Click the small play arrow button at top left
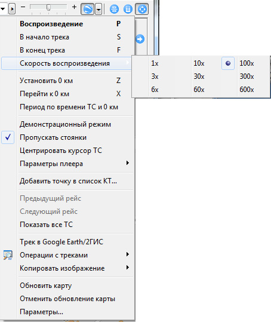This screenshot has height=322, width=271. [12, 9]
